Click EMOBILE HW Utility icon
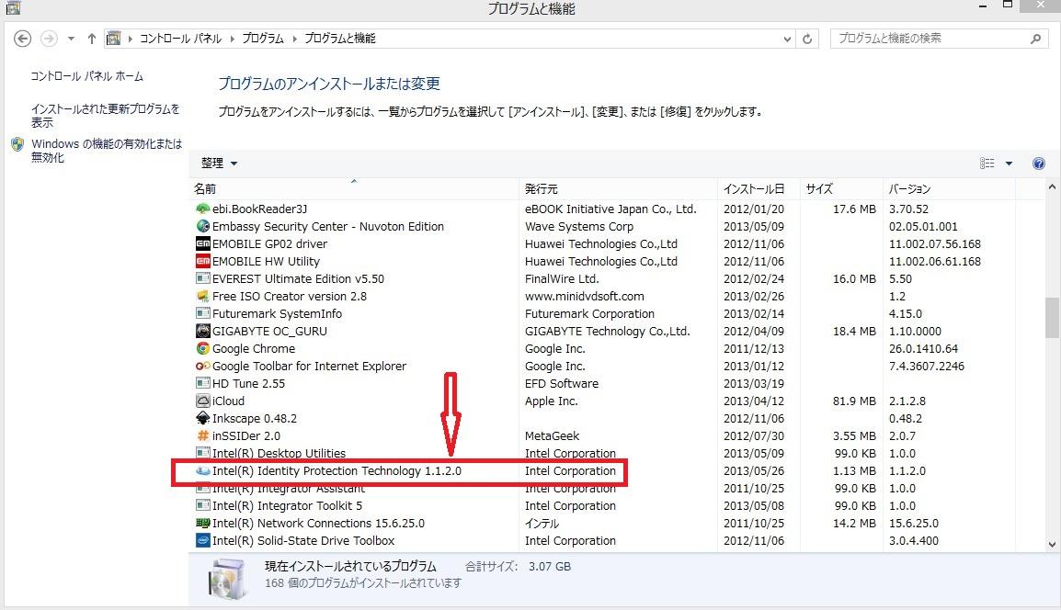The image size is (1061, 610). (202, 261)
